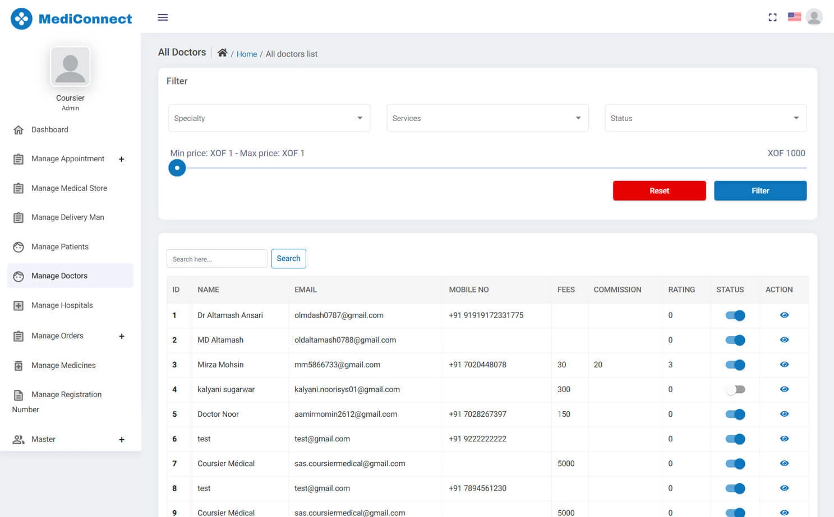View details of Dr Altamash Ansari

(x=784, y=315)
